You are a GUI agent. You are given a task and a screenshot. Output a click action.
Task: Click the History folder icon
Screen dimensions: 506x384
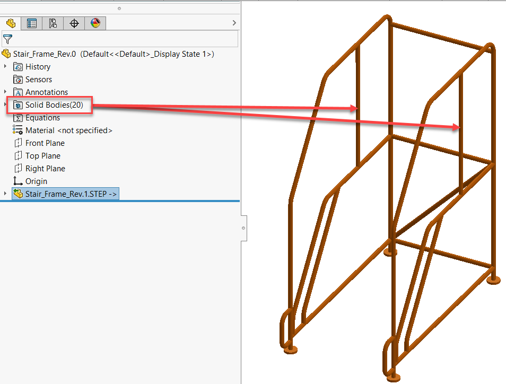(x=18, y=67)
